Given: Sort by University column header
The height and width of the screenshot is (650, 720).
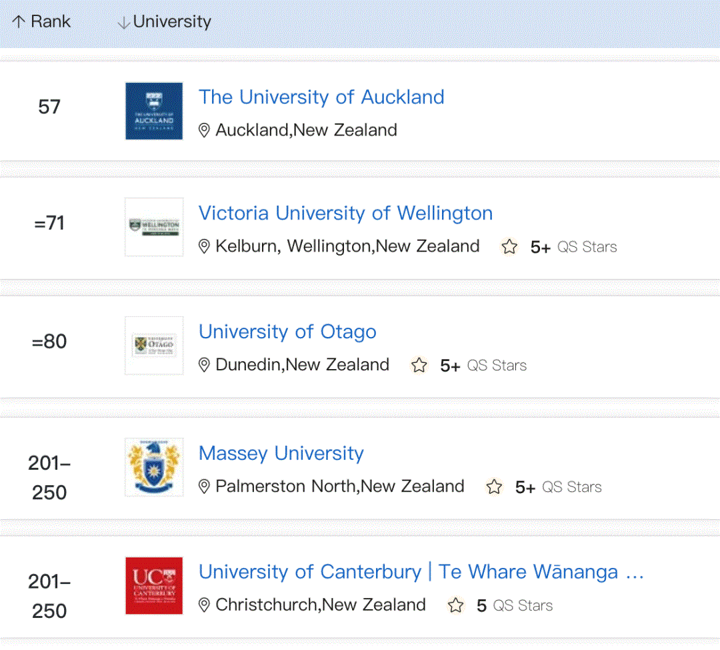Looking at the screenshot, I should pyautogui.click(x=164, y=21).
